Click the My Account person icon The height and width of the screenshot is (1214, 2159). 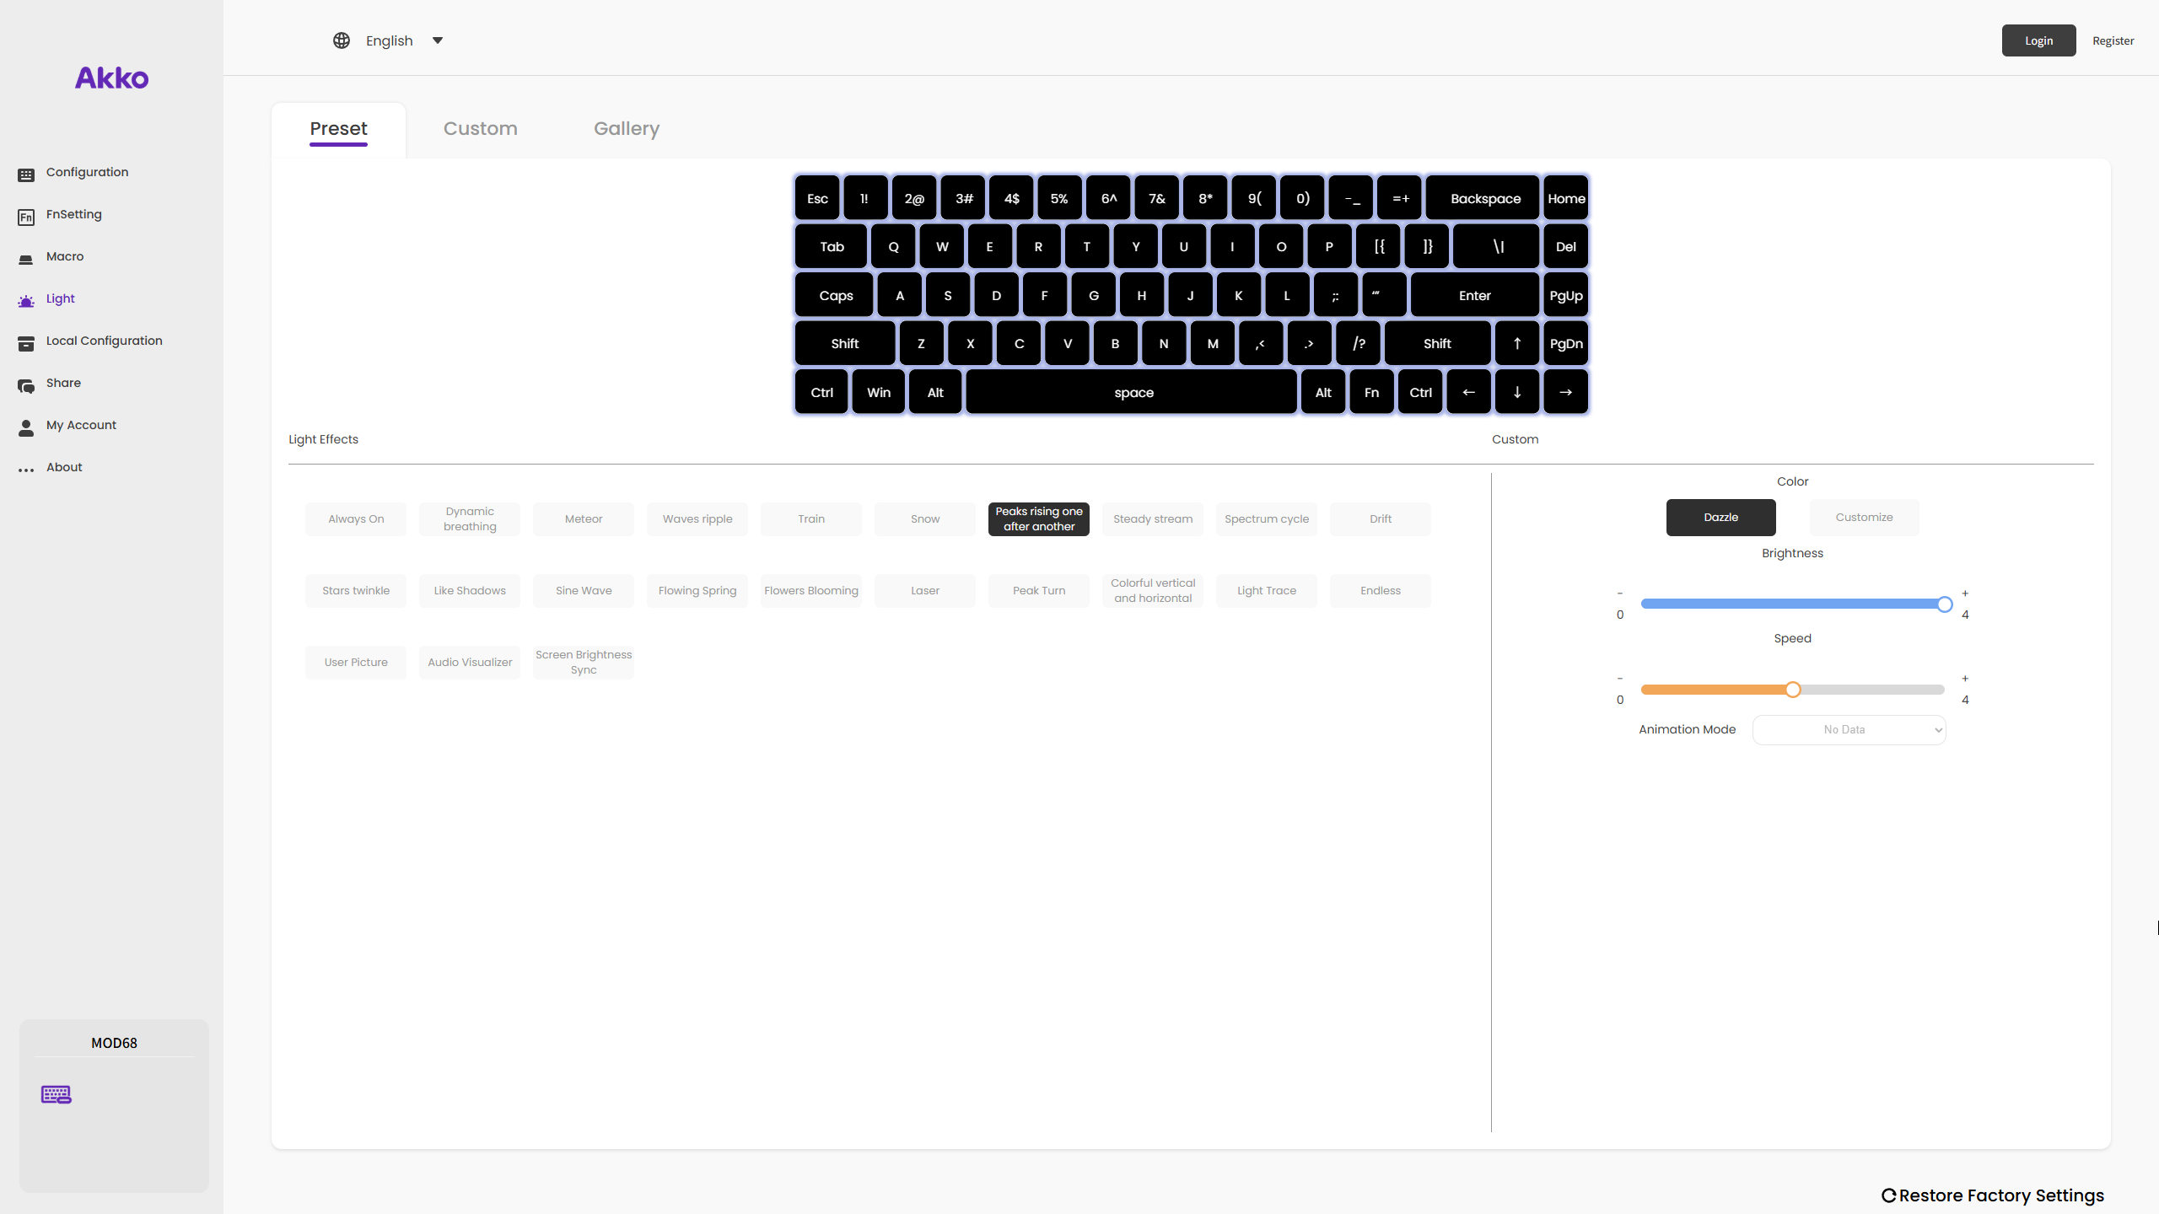(x=26, y=427)
